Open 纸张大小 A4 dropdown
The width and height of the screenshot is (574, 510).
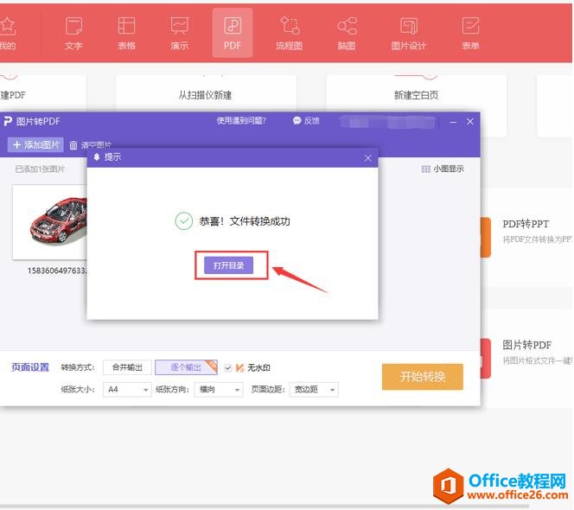pyautogui.click(x=127, y=390)
